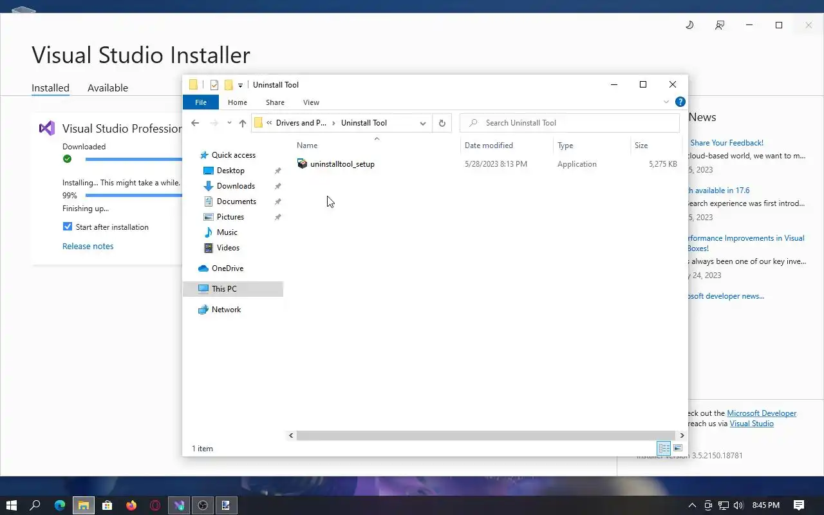The image size is (824, 515).
Task: Open Music in navigation pane
Action: coord(227,232)
